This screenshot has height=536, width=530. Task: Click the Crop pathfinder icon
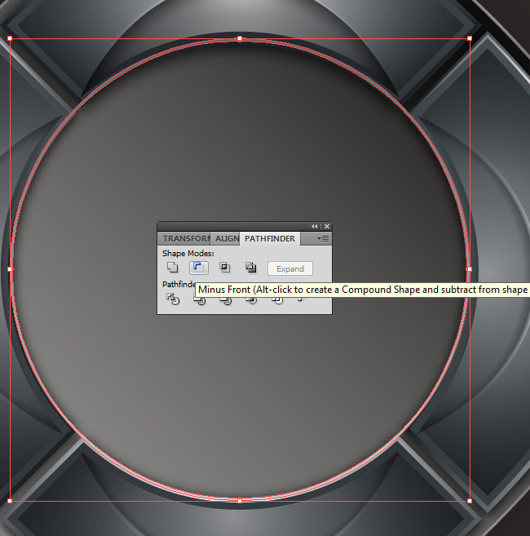click(x=251, y=299)
